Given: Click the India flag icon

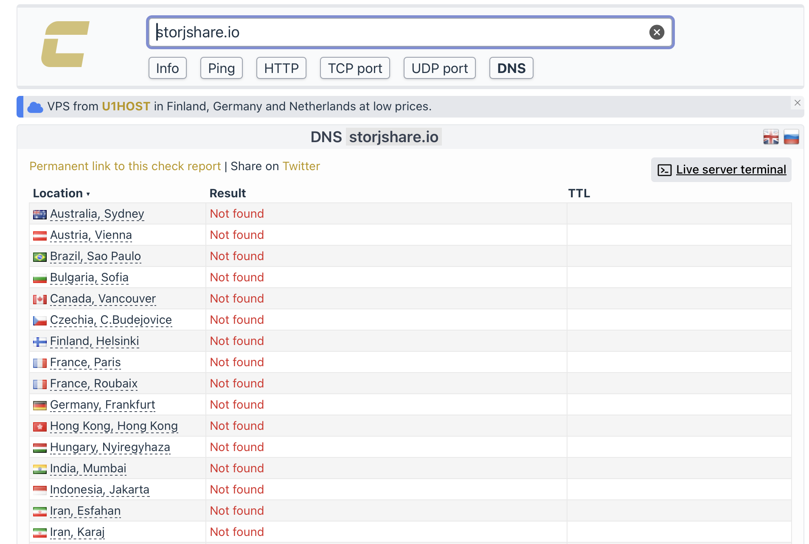Looking at the screenshot, I should 40,469.
